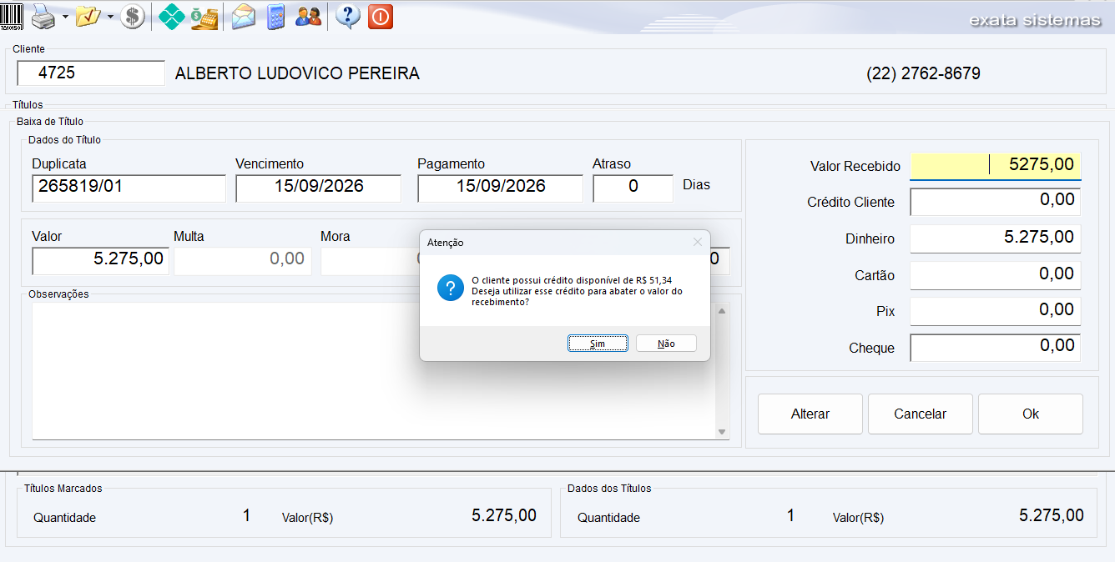The image size is (1115, 562).
Task: Click Não in the Atenção dialog
Action: [666, 344]
